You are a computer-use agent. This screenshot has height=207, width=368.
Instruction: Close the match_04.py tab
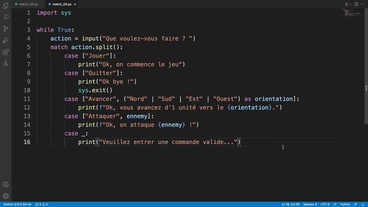click(x=75, y=4)
